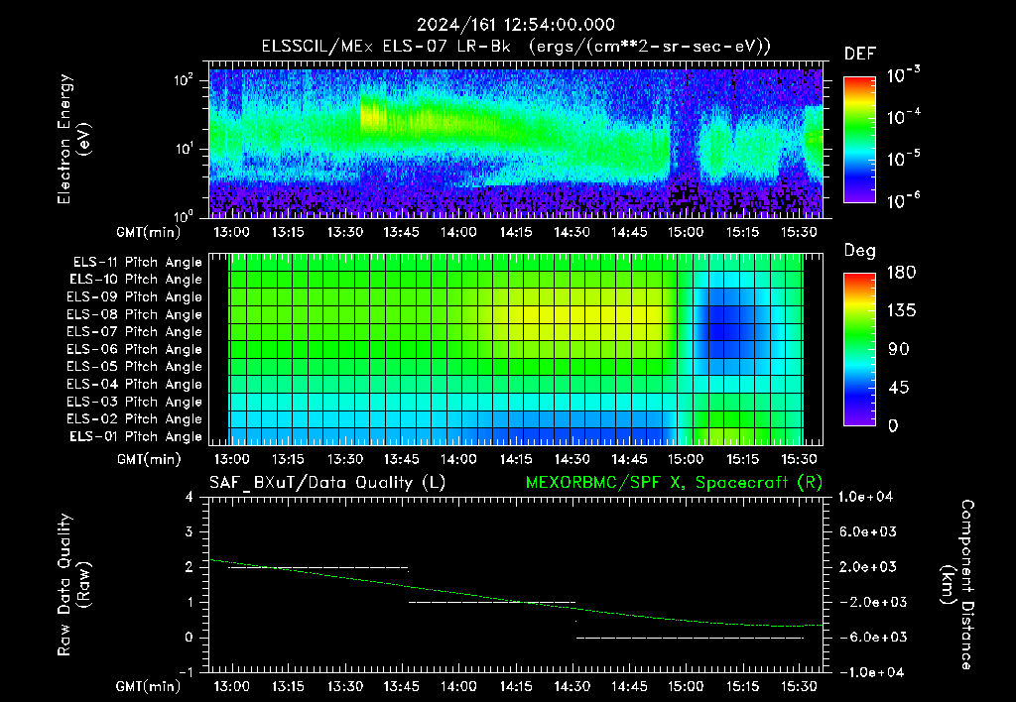The image size is (1016, 702).
Task: Select the ELS-11 Pitch Angle row label
Action: coord(137,263)
